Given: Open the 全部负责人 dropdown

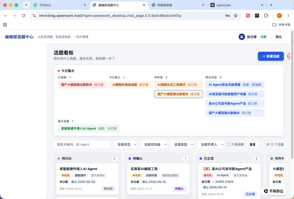Looking at the screenshot, I should tap(210, 144).
